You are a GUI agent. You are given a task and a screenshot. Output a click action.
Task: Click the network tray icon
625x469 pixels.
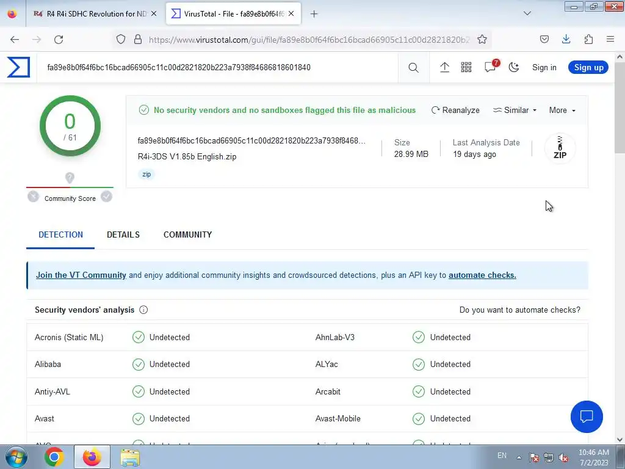click(549, 457)
